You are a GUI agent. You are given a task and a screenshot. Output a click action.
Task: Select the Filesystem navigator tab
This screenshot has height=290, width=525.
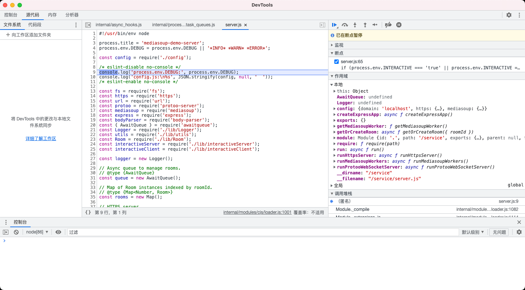12,25
